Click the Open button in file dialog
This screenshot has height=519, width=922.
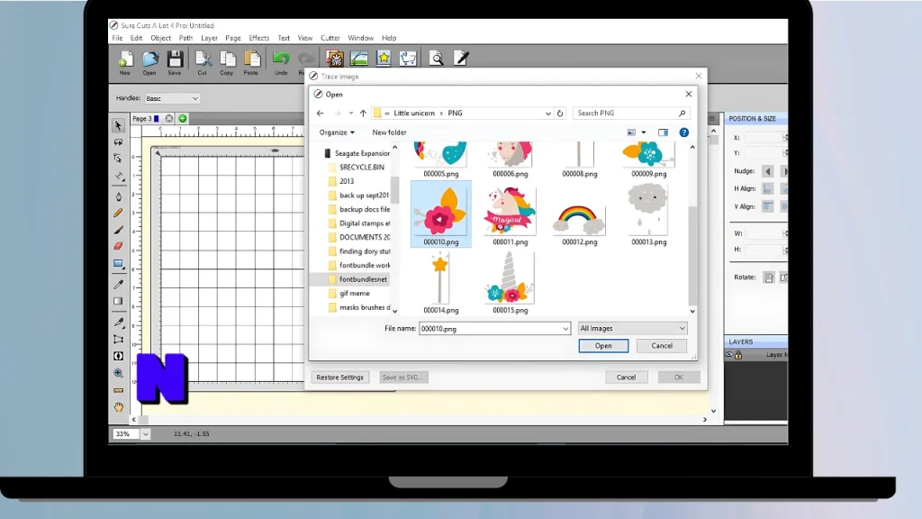[603, 346]
